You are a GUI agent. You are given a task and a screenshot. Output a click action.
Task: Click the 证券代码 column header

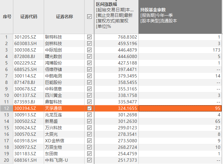pos(29,17)
